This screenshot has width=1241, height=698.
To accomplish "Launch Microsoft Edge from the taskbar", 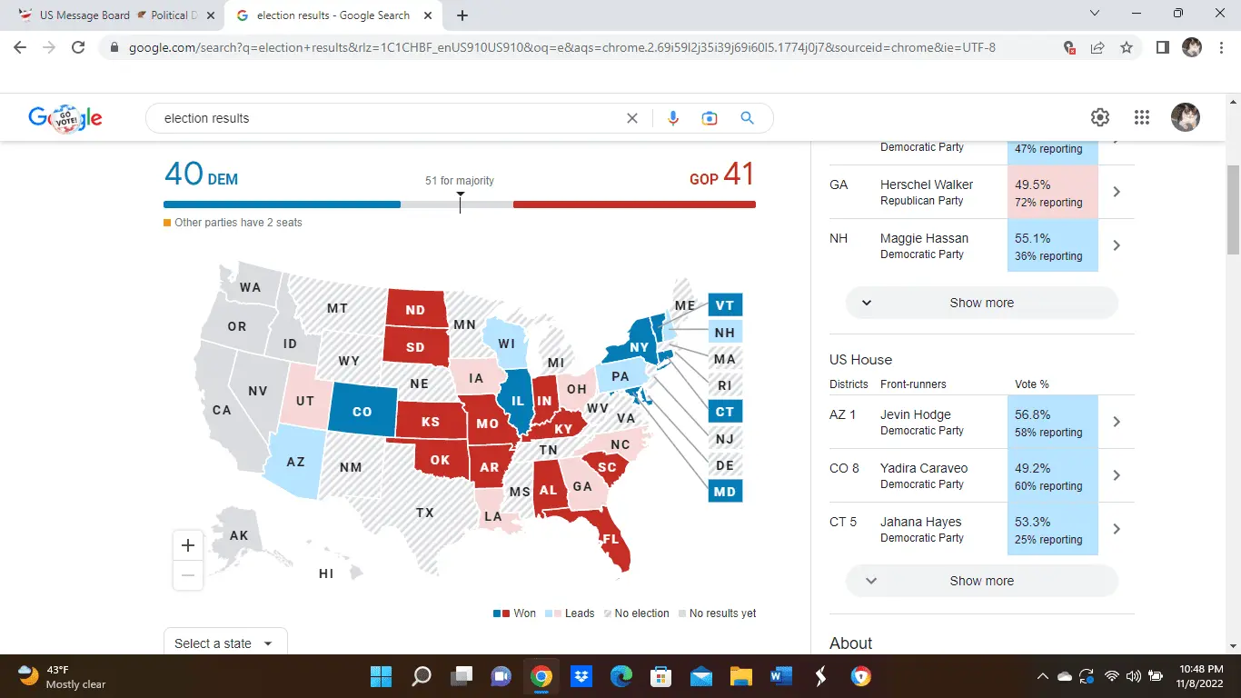I will point(620,676).
